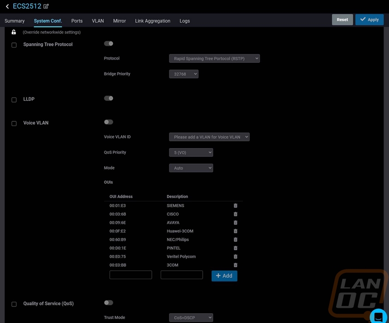Toggle the Spanning Tree Protocol switch
The image size is (389, 323).
tap(109, 43)
